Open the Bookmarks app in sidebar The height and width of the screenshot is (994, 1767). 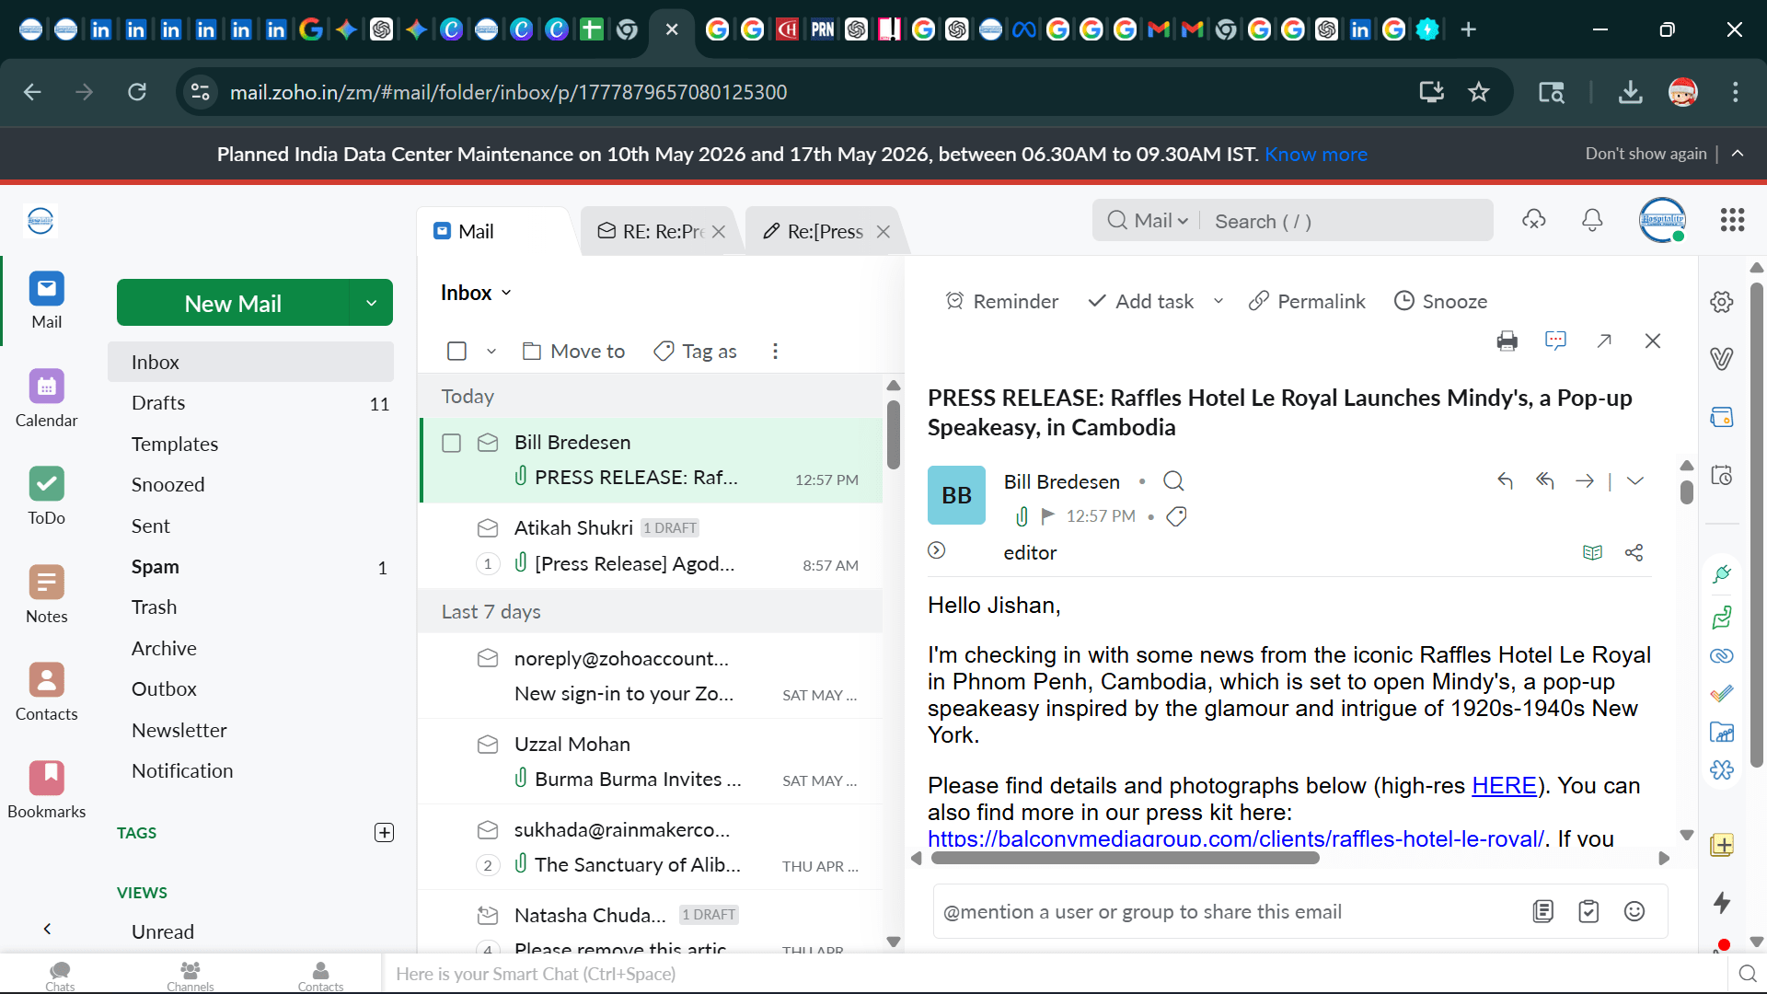tap(46, 790)
